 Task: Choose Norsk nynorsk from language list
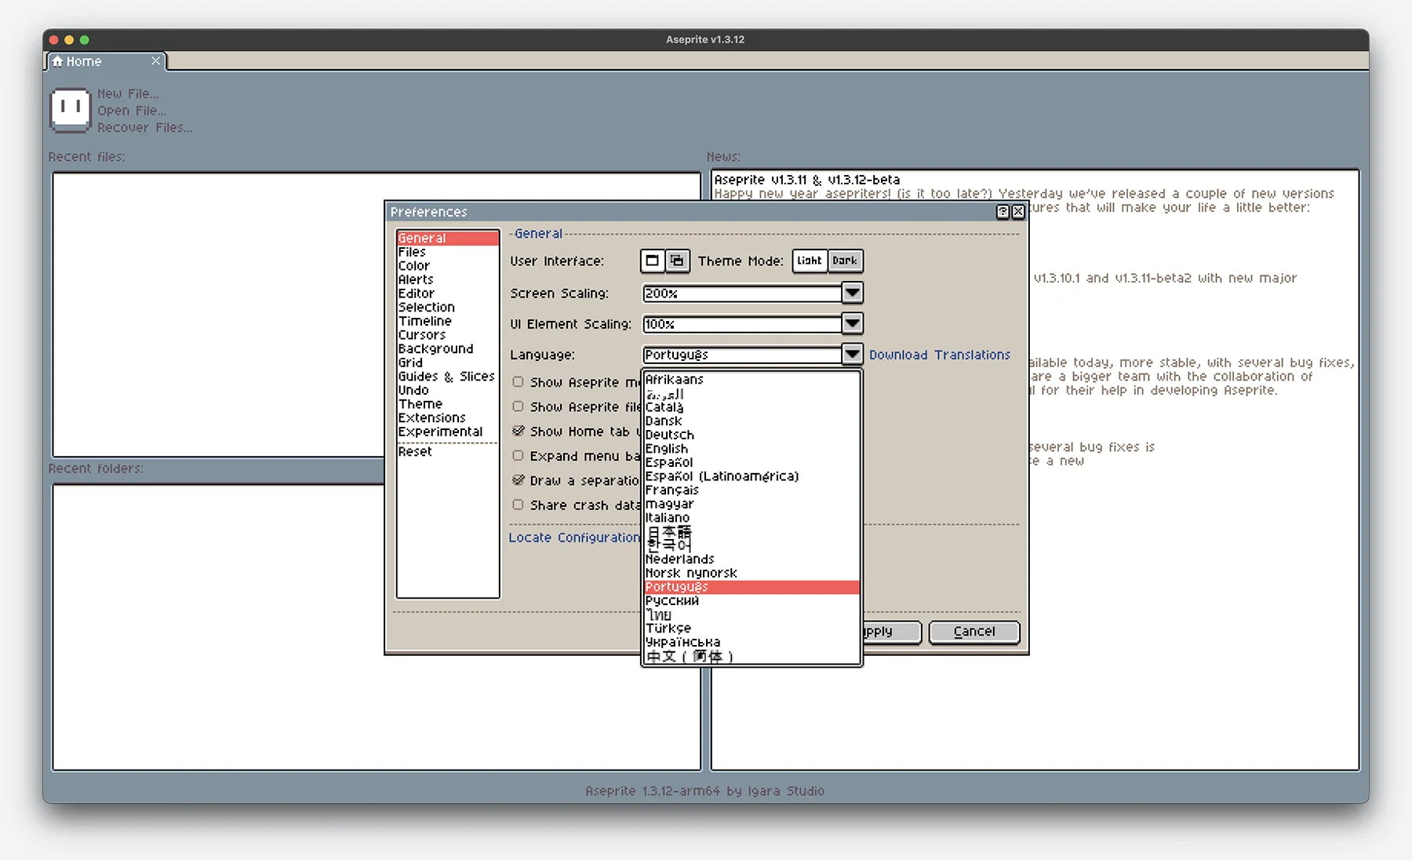click(751, 573)
